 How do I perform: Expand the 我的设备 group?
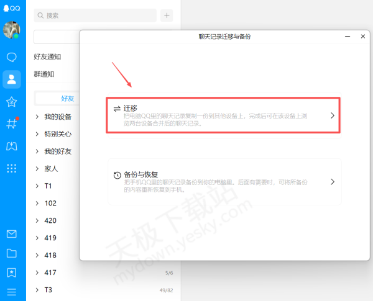(x=57, y=117)
